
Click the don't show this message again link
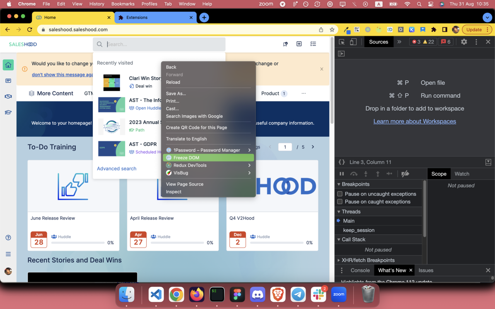point(63,75)
